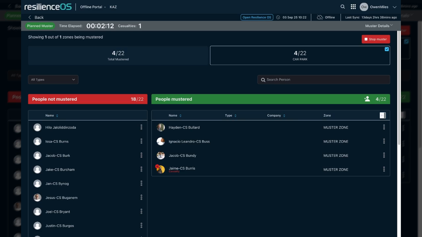Select Jacob-CS Burk name

58,155
